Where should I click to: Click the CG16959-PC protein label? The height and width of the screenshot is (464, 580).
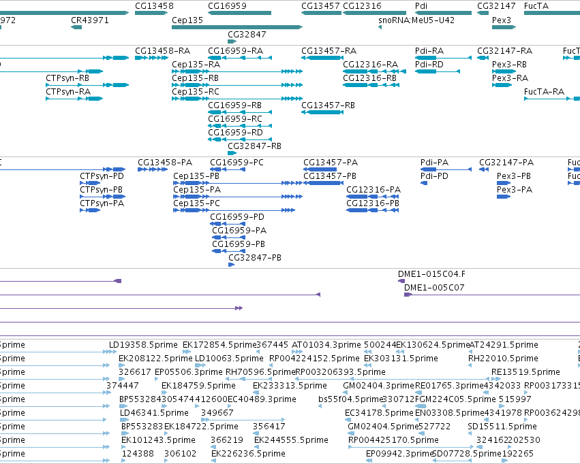click(x=236, y=163)
